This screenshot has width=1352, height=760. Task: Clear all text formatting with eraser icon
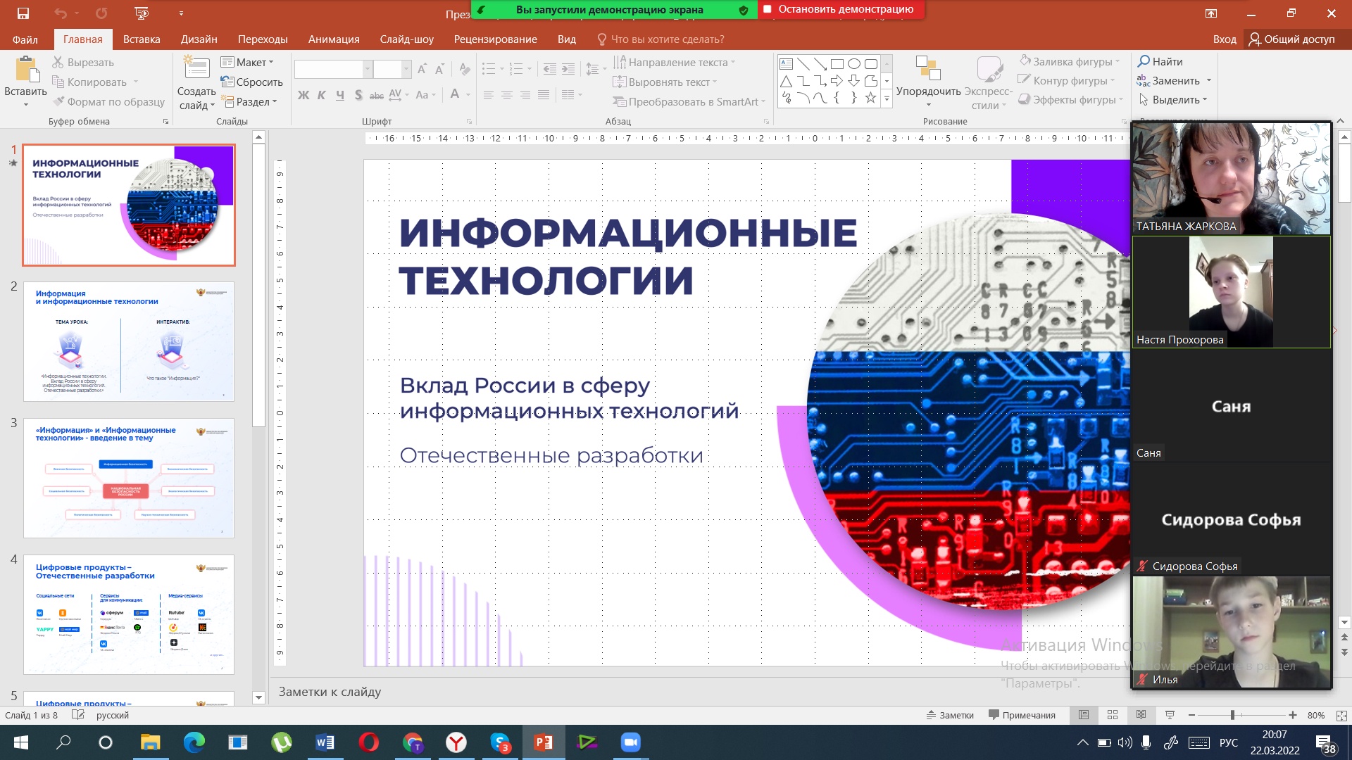[x=464, y=69]
